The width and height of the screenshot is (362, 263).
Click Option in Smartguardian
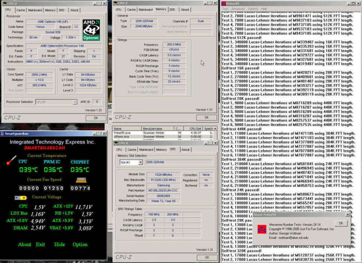click(x=80, y=244)
